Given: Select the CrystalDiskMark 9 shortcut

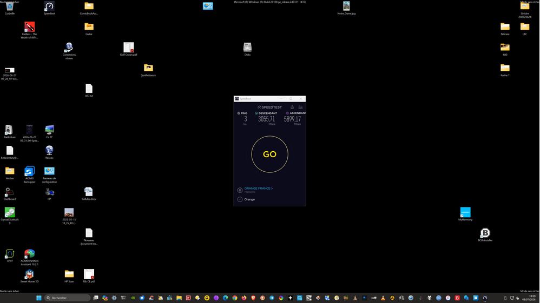Looking at the screenshot, I should tap(10, 216).
